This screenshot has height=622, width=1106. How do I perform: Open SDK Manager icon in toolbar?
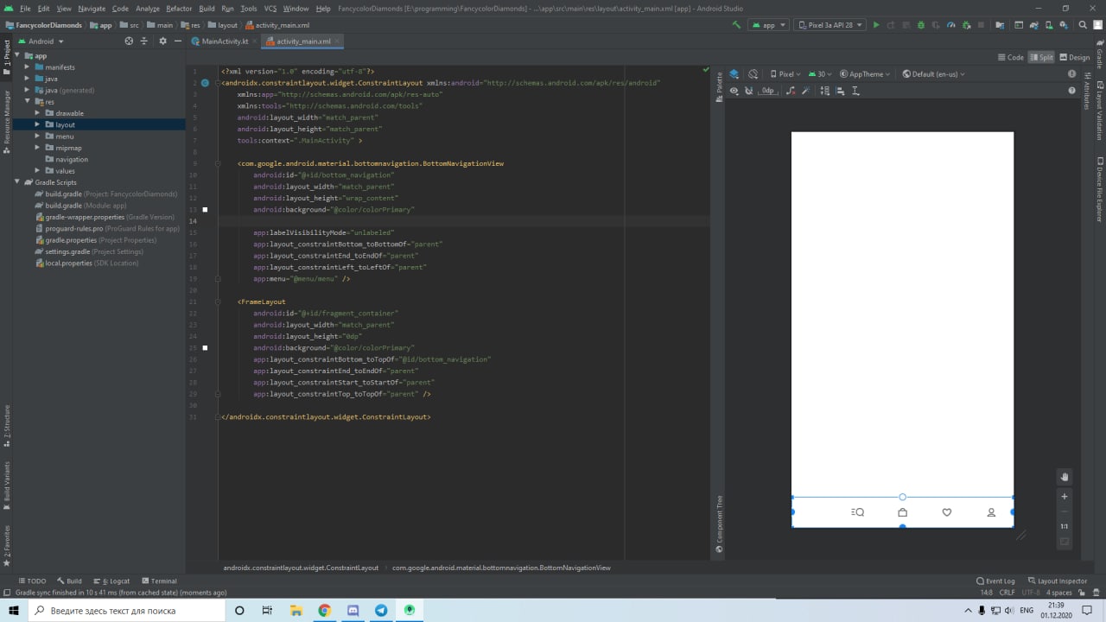[1064, 25]
